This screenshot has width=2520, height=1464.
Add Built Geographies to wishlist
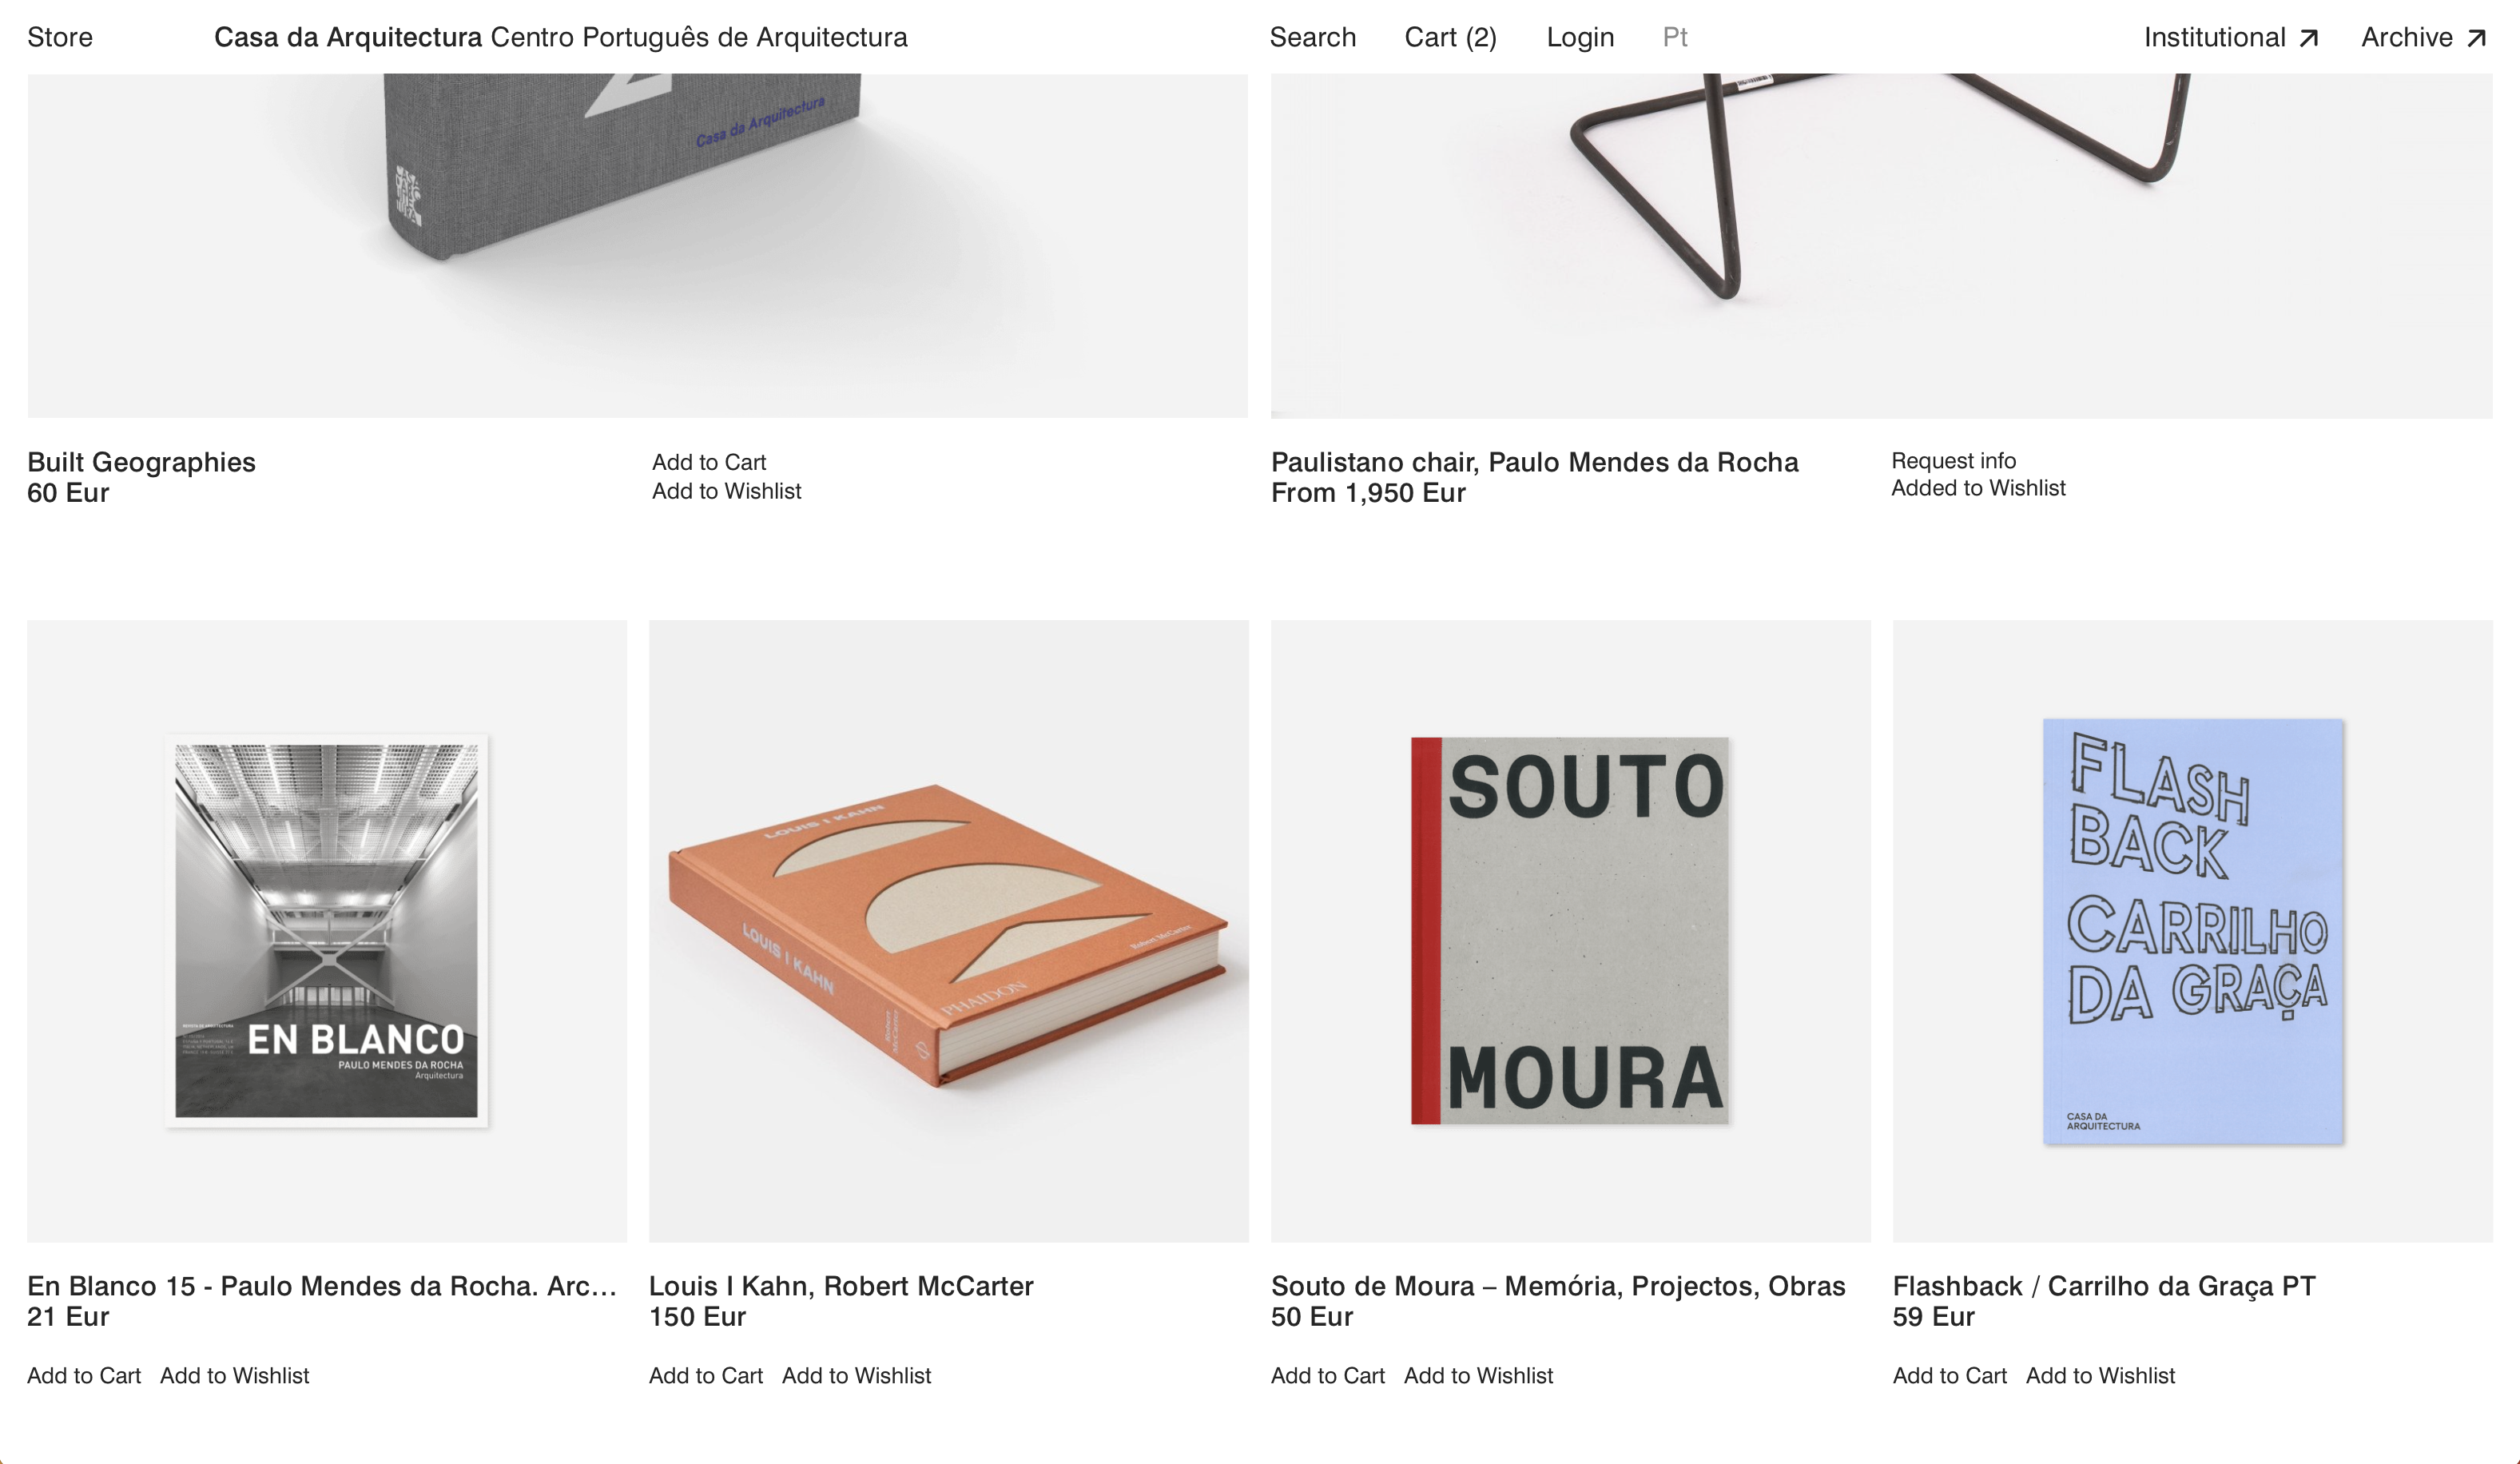[727, 491]
